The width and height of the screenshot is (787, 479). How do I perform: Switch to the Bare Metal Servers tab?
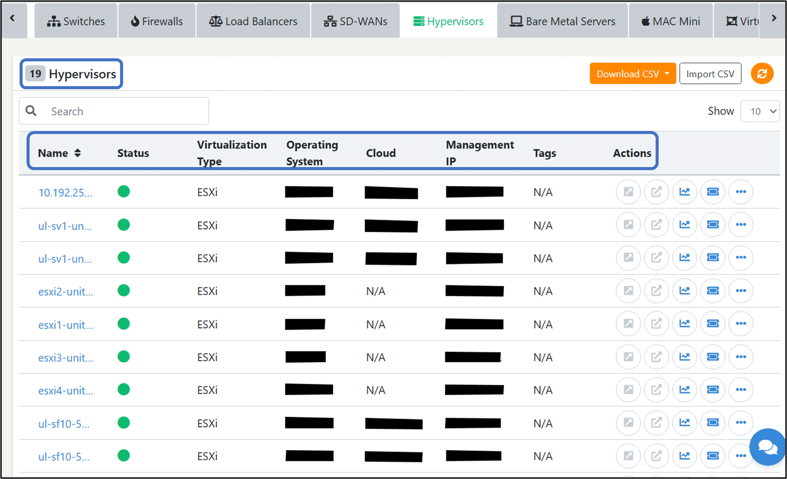tap(563, 21)
